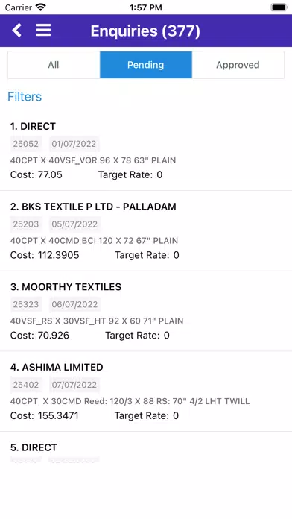Open the hamburger menu icon
Screen dimensions: 292x519
[43, 30]
